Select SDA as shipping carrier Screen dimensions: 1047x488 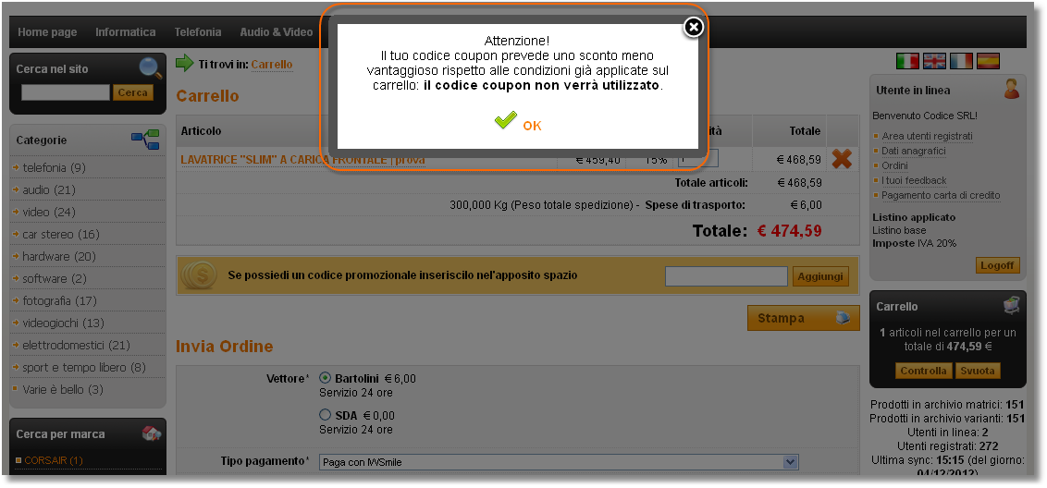pos(326,415)
